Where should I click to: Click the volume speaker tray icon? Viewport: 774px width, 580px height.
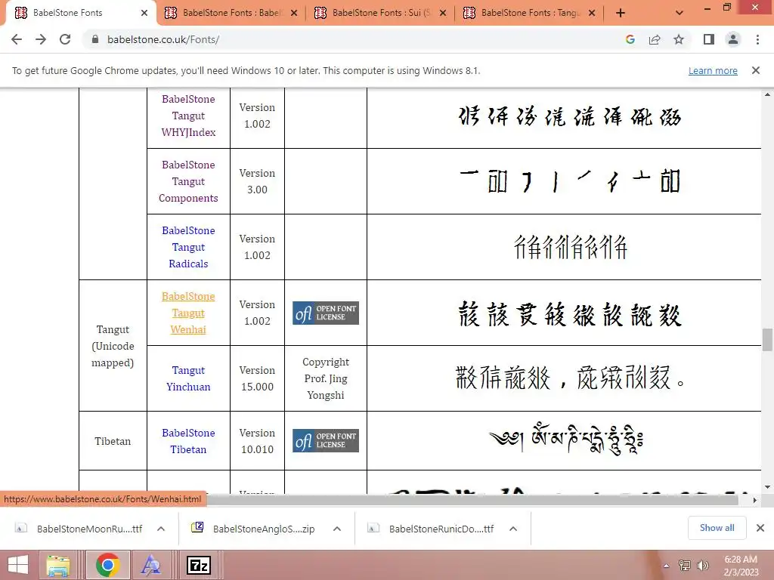pos(702,566)
